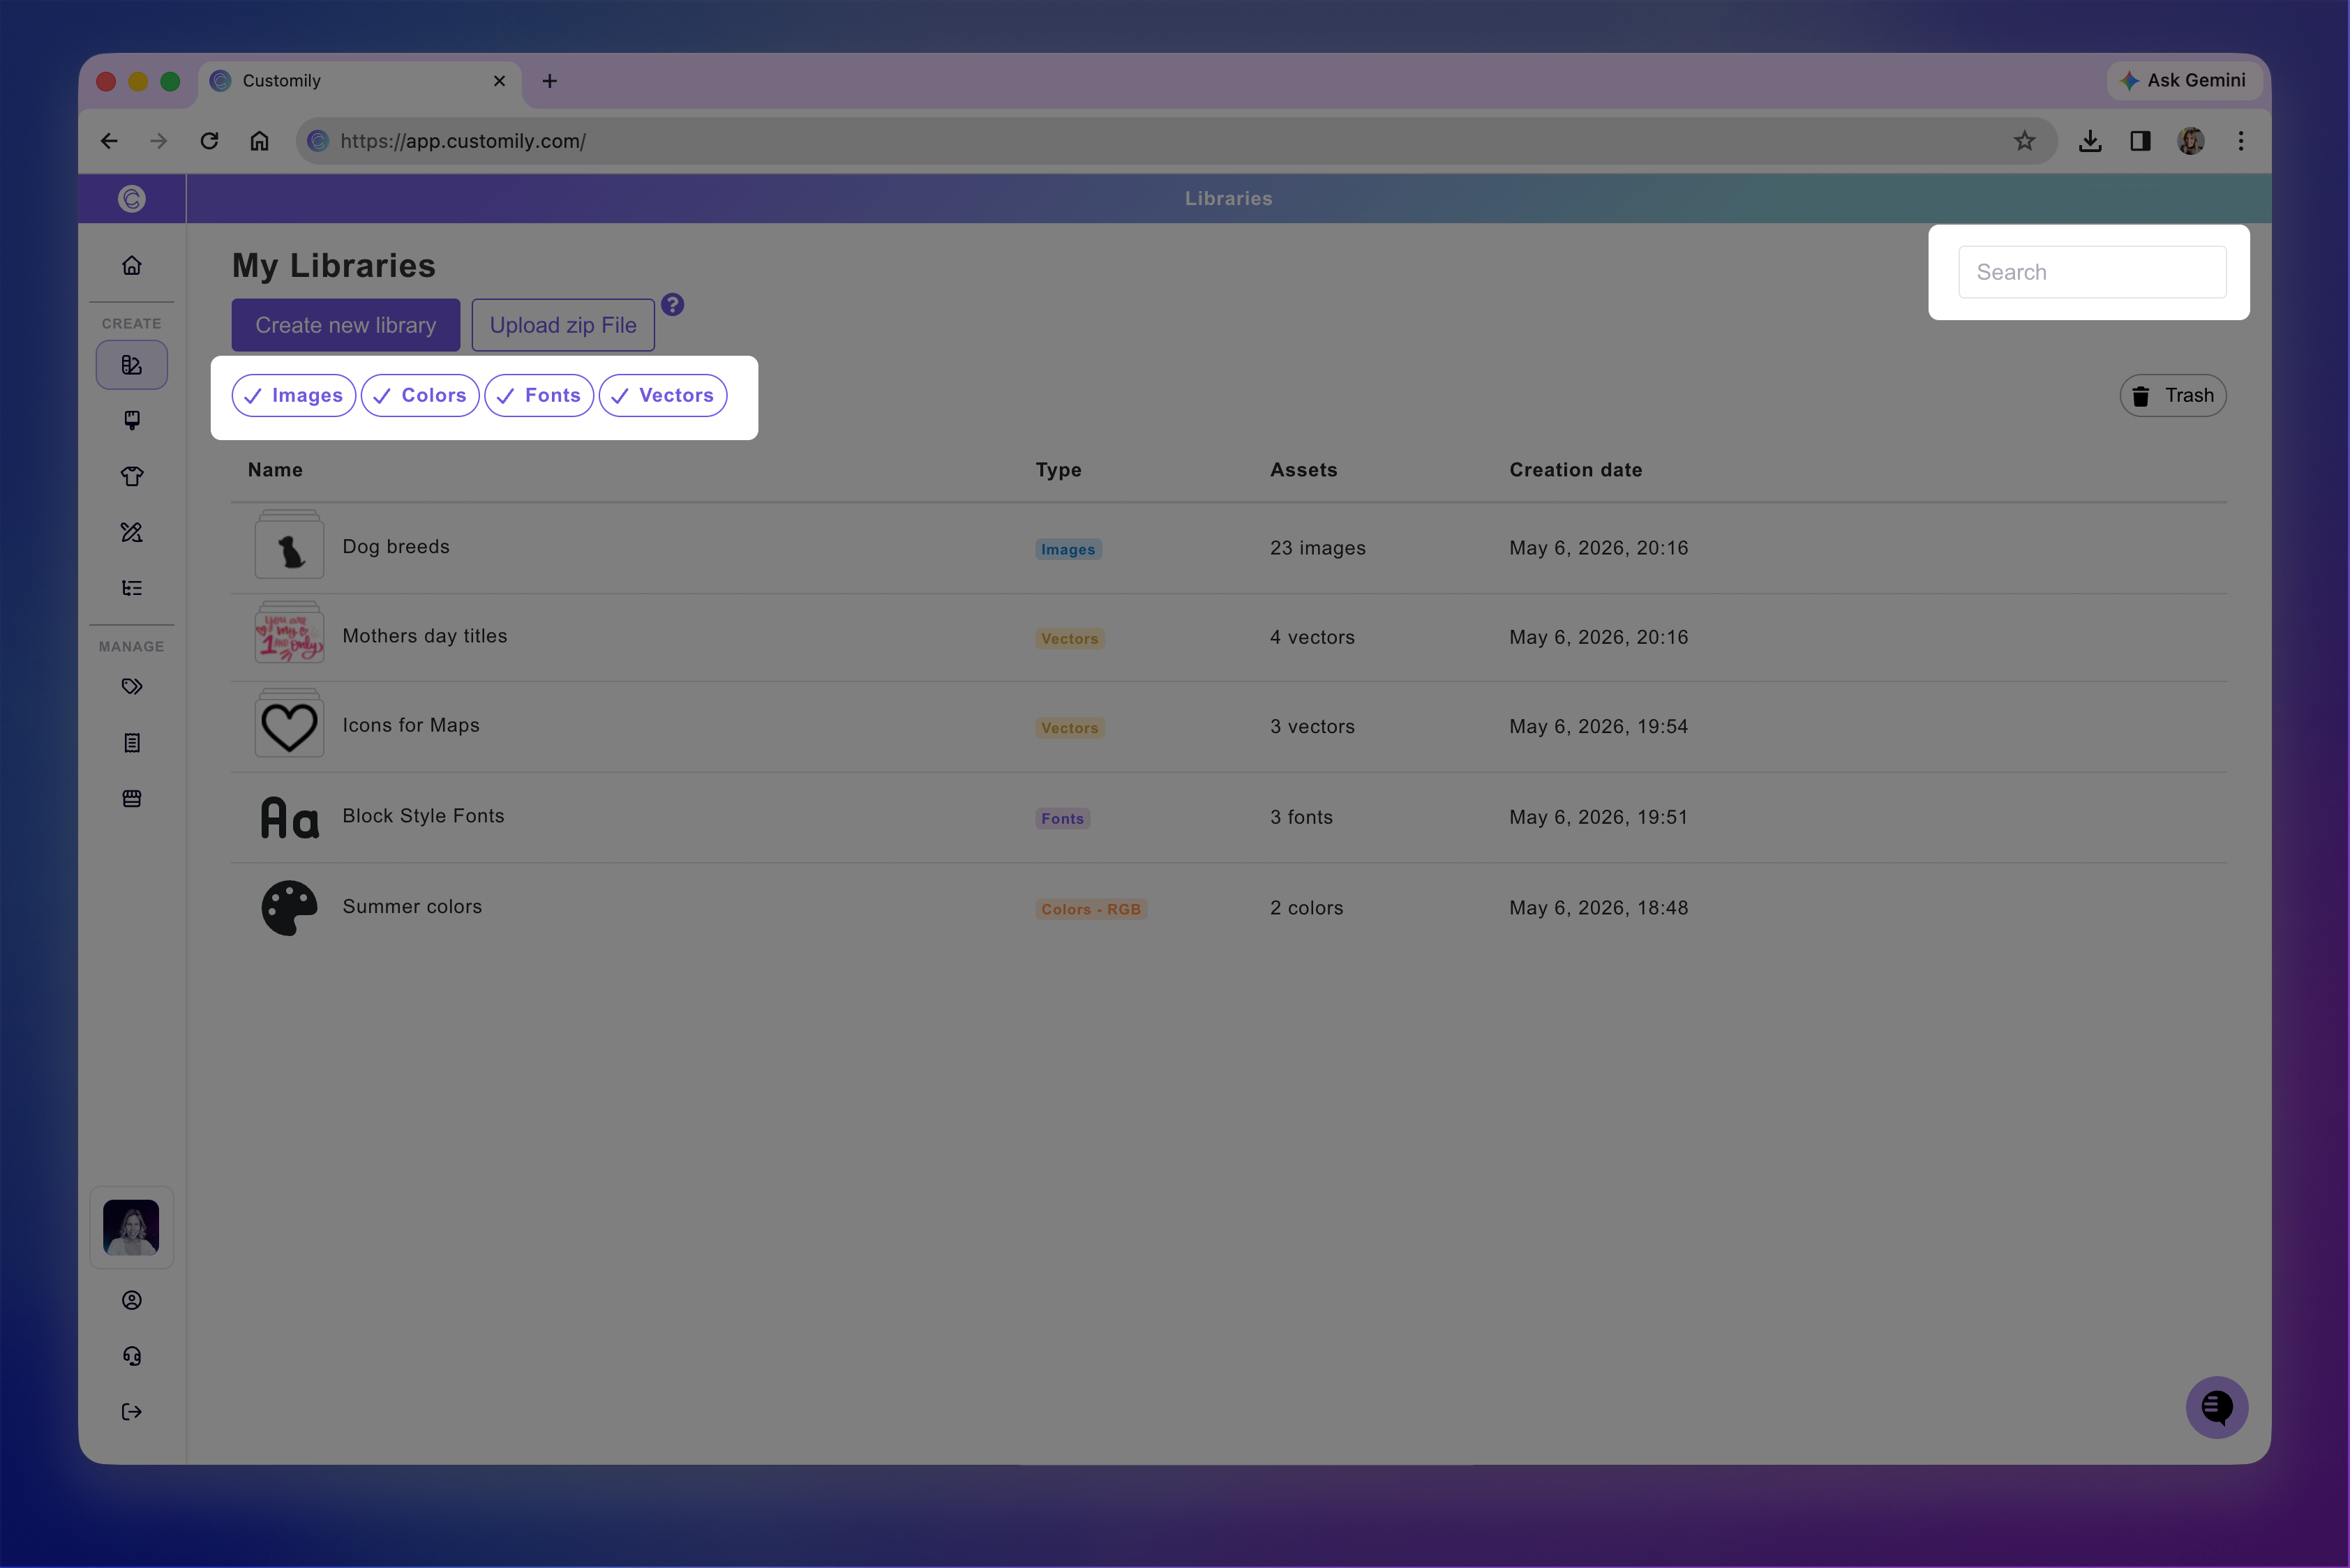Image resolution: width=2350 pixels, height=1568 pixels.
Task: Click Upload zip File button
Action: point(563,325)
